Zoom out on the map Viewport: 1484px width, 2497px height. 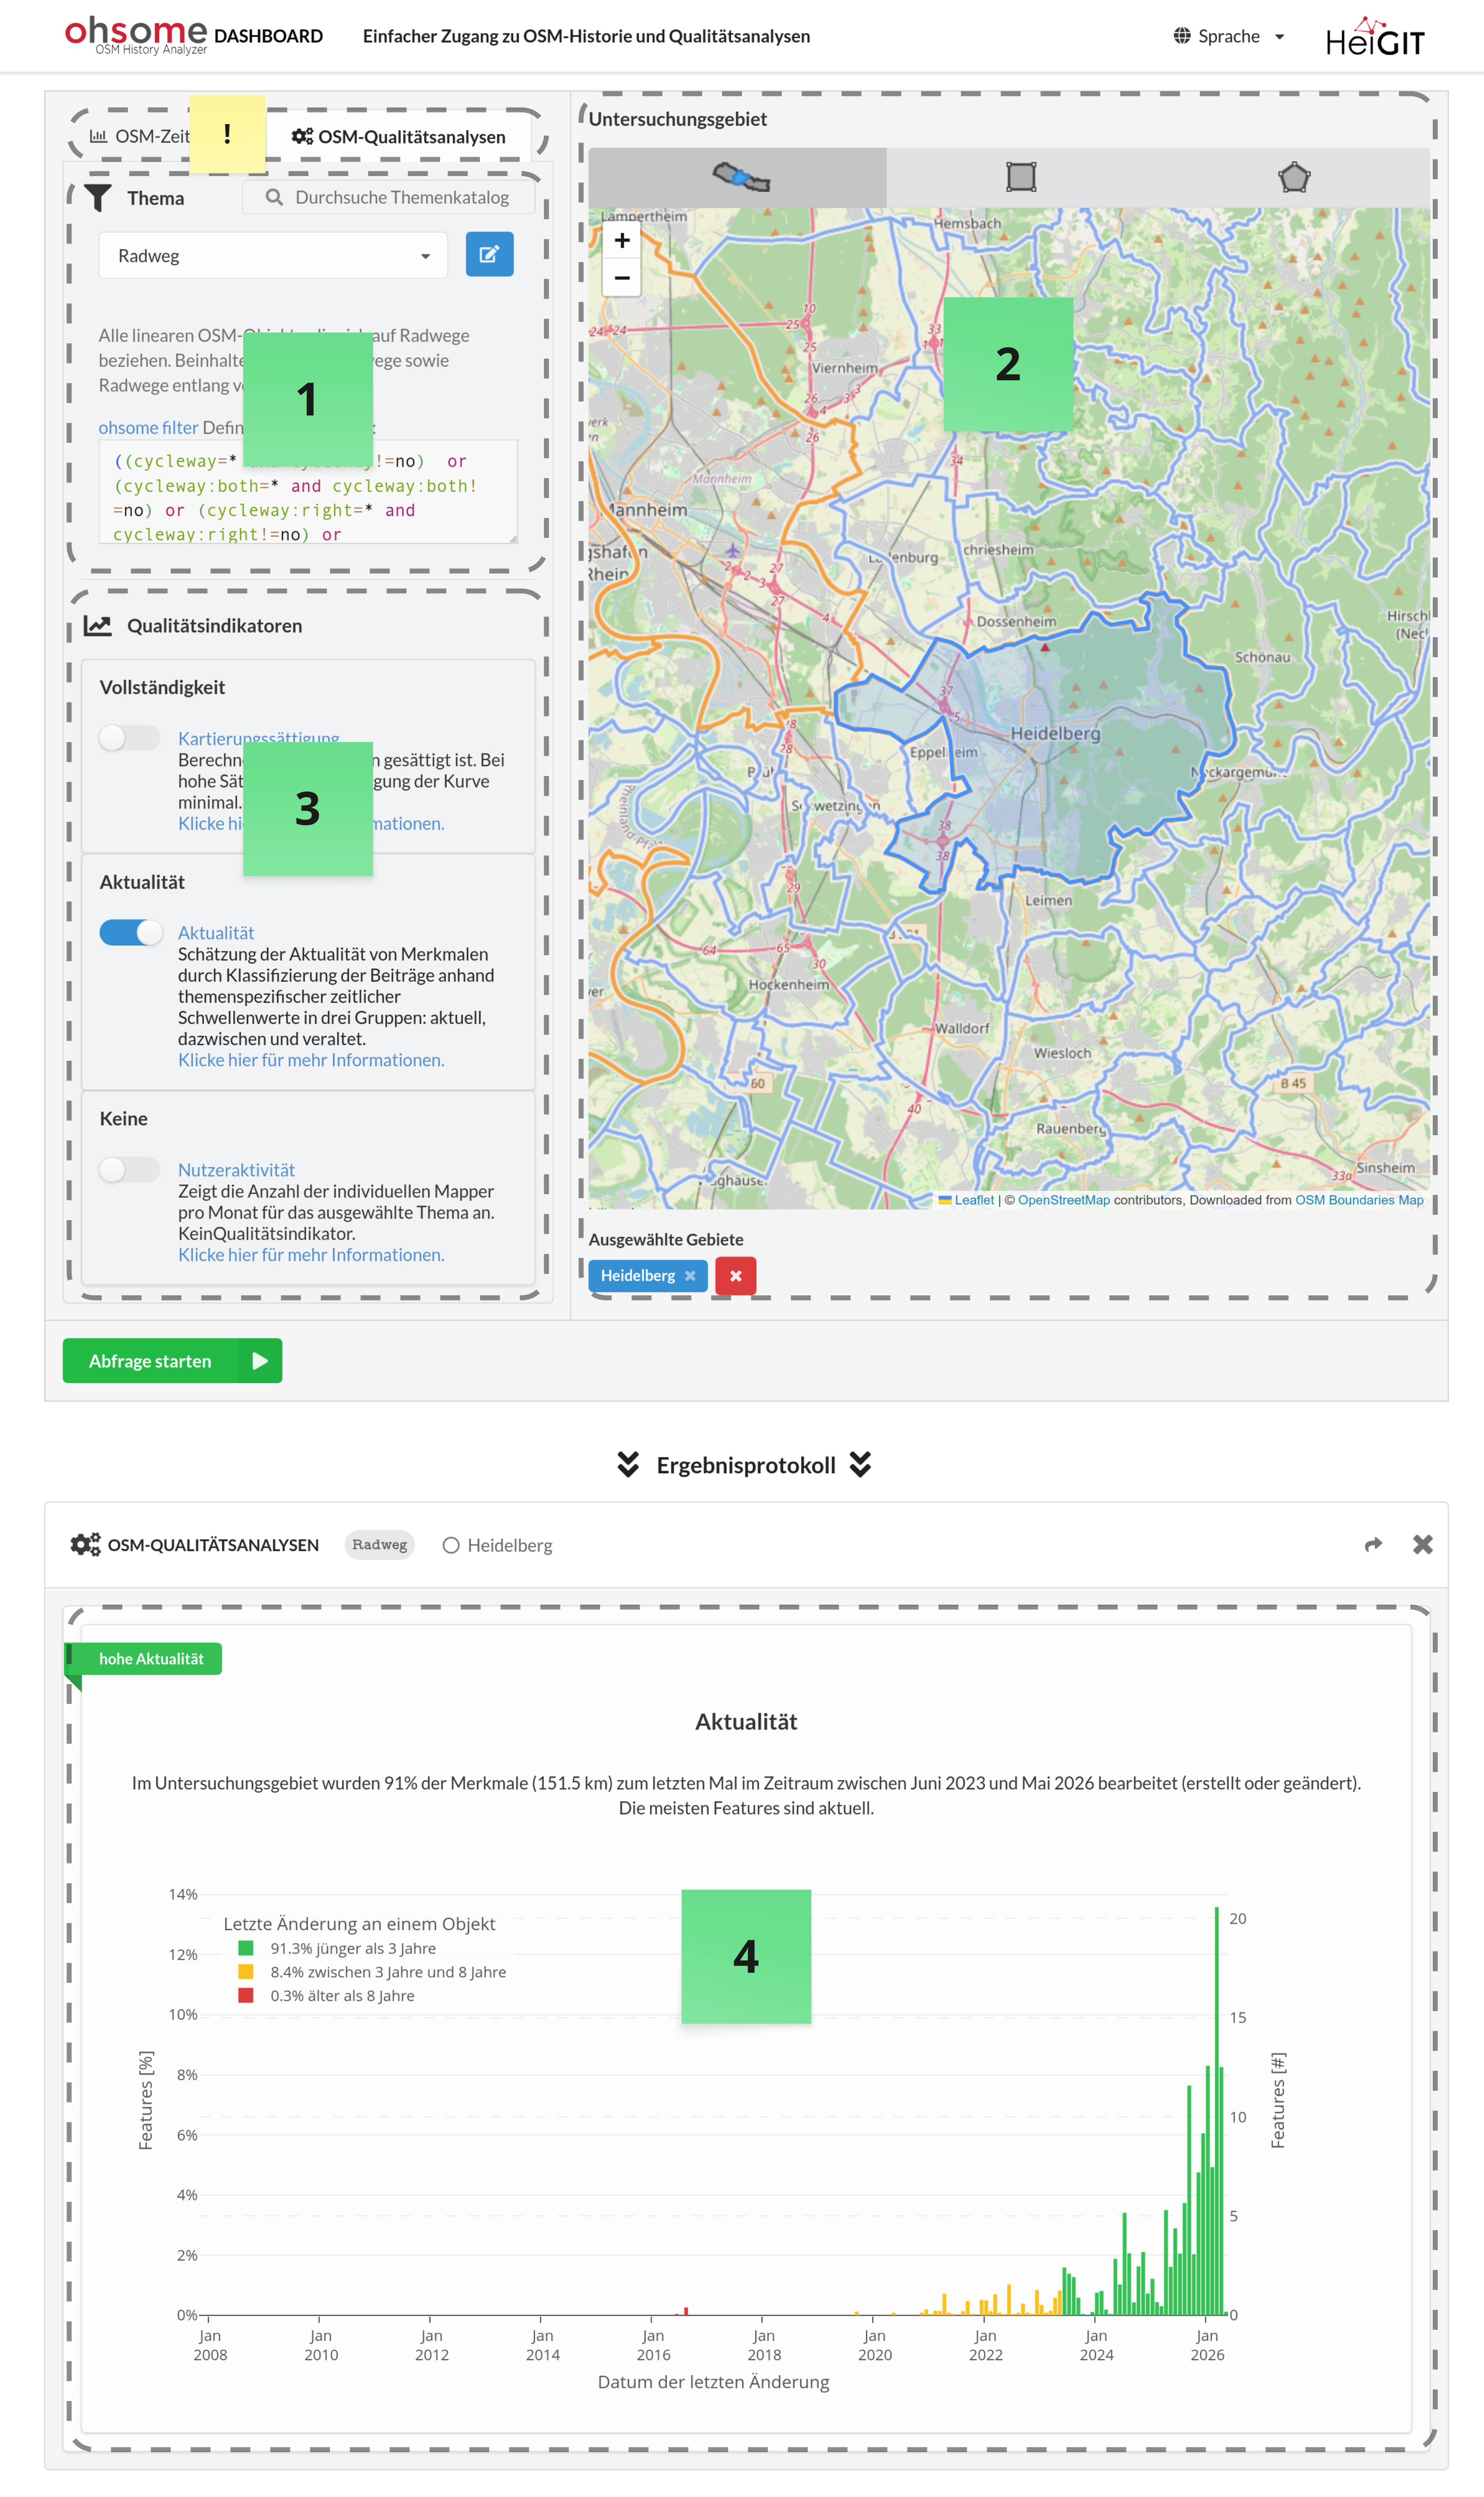tap(622, 277)
